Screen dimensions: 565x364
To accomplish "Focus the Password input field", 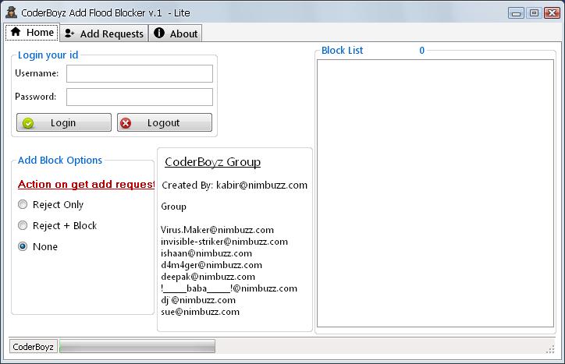I will 139,97.
